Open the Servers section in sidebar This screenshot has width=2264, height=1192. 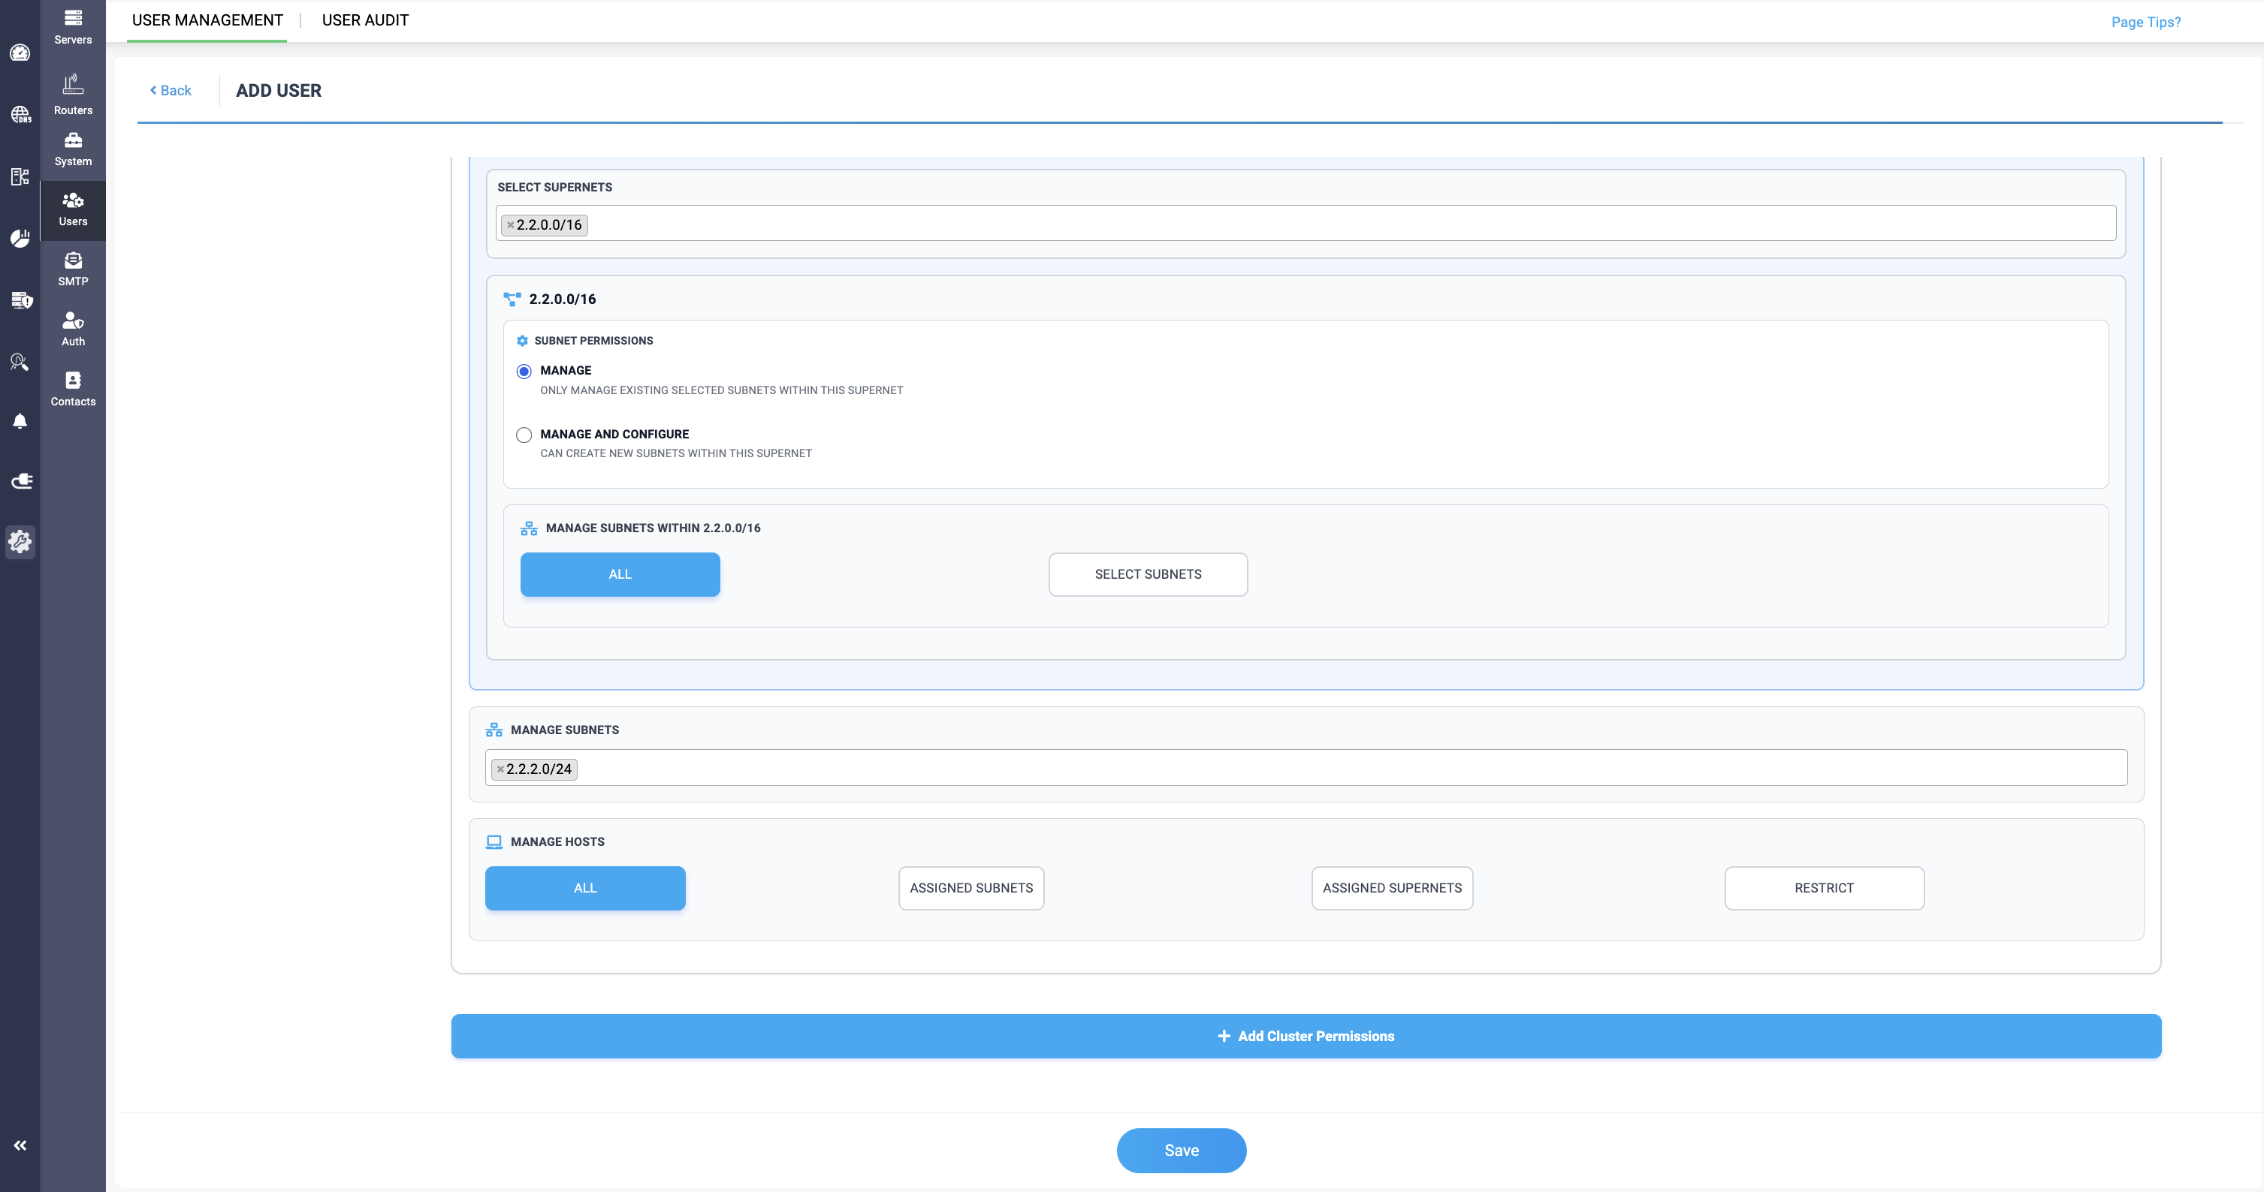click(73, 26)
